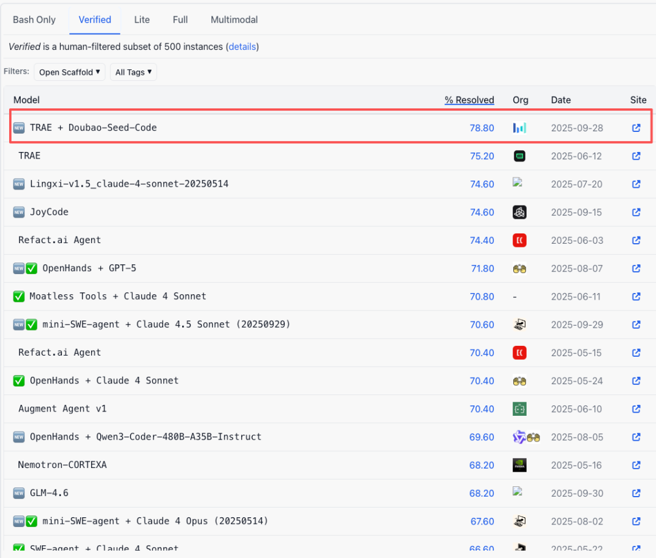
Task: Expand the Open Scaffold filter dropdown
Action: coord(70,72)
